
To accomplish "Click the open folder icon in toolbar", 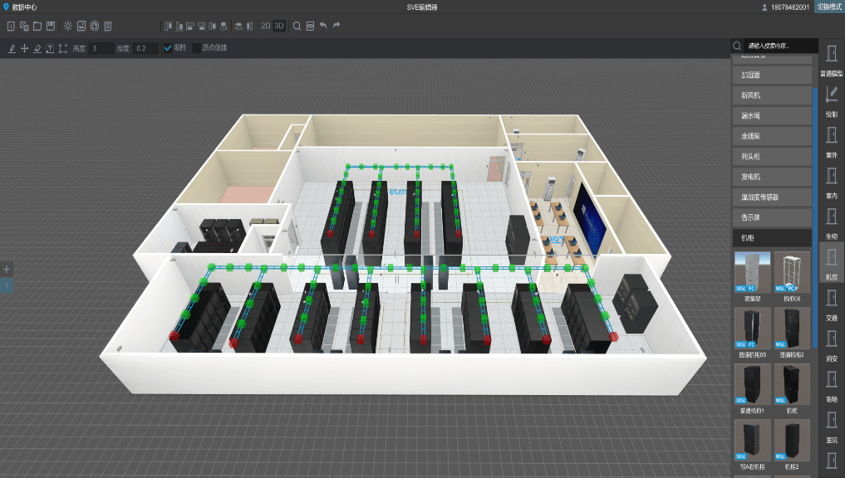I will [37, 26].
